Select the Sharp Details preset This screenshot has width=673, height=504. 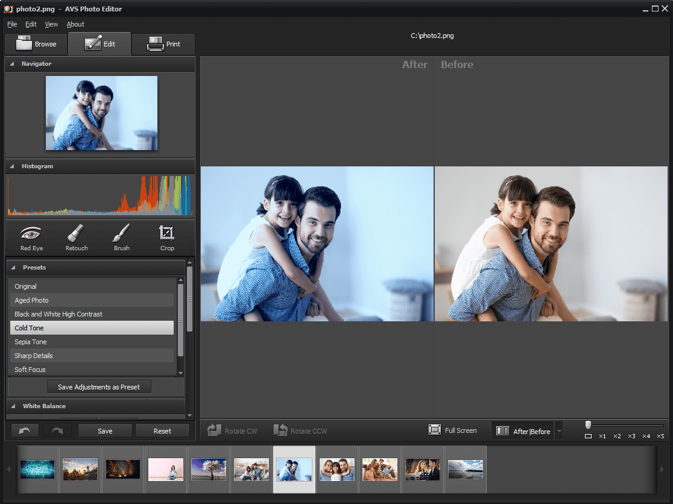click(92, 356)
